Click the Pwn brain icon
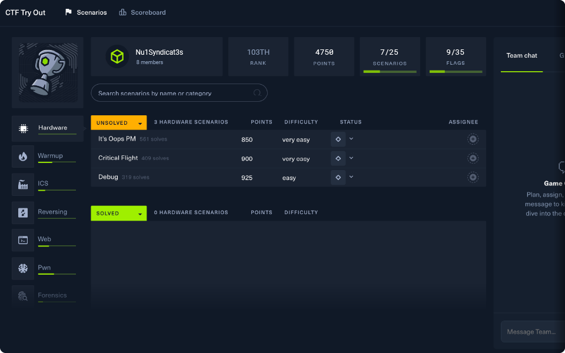 click(23, 268)
